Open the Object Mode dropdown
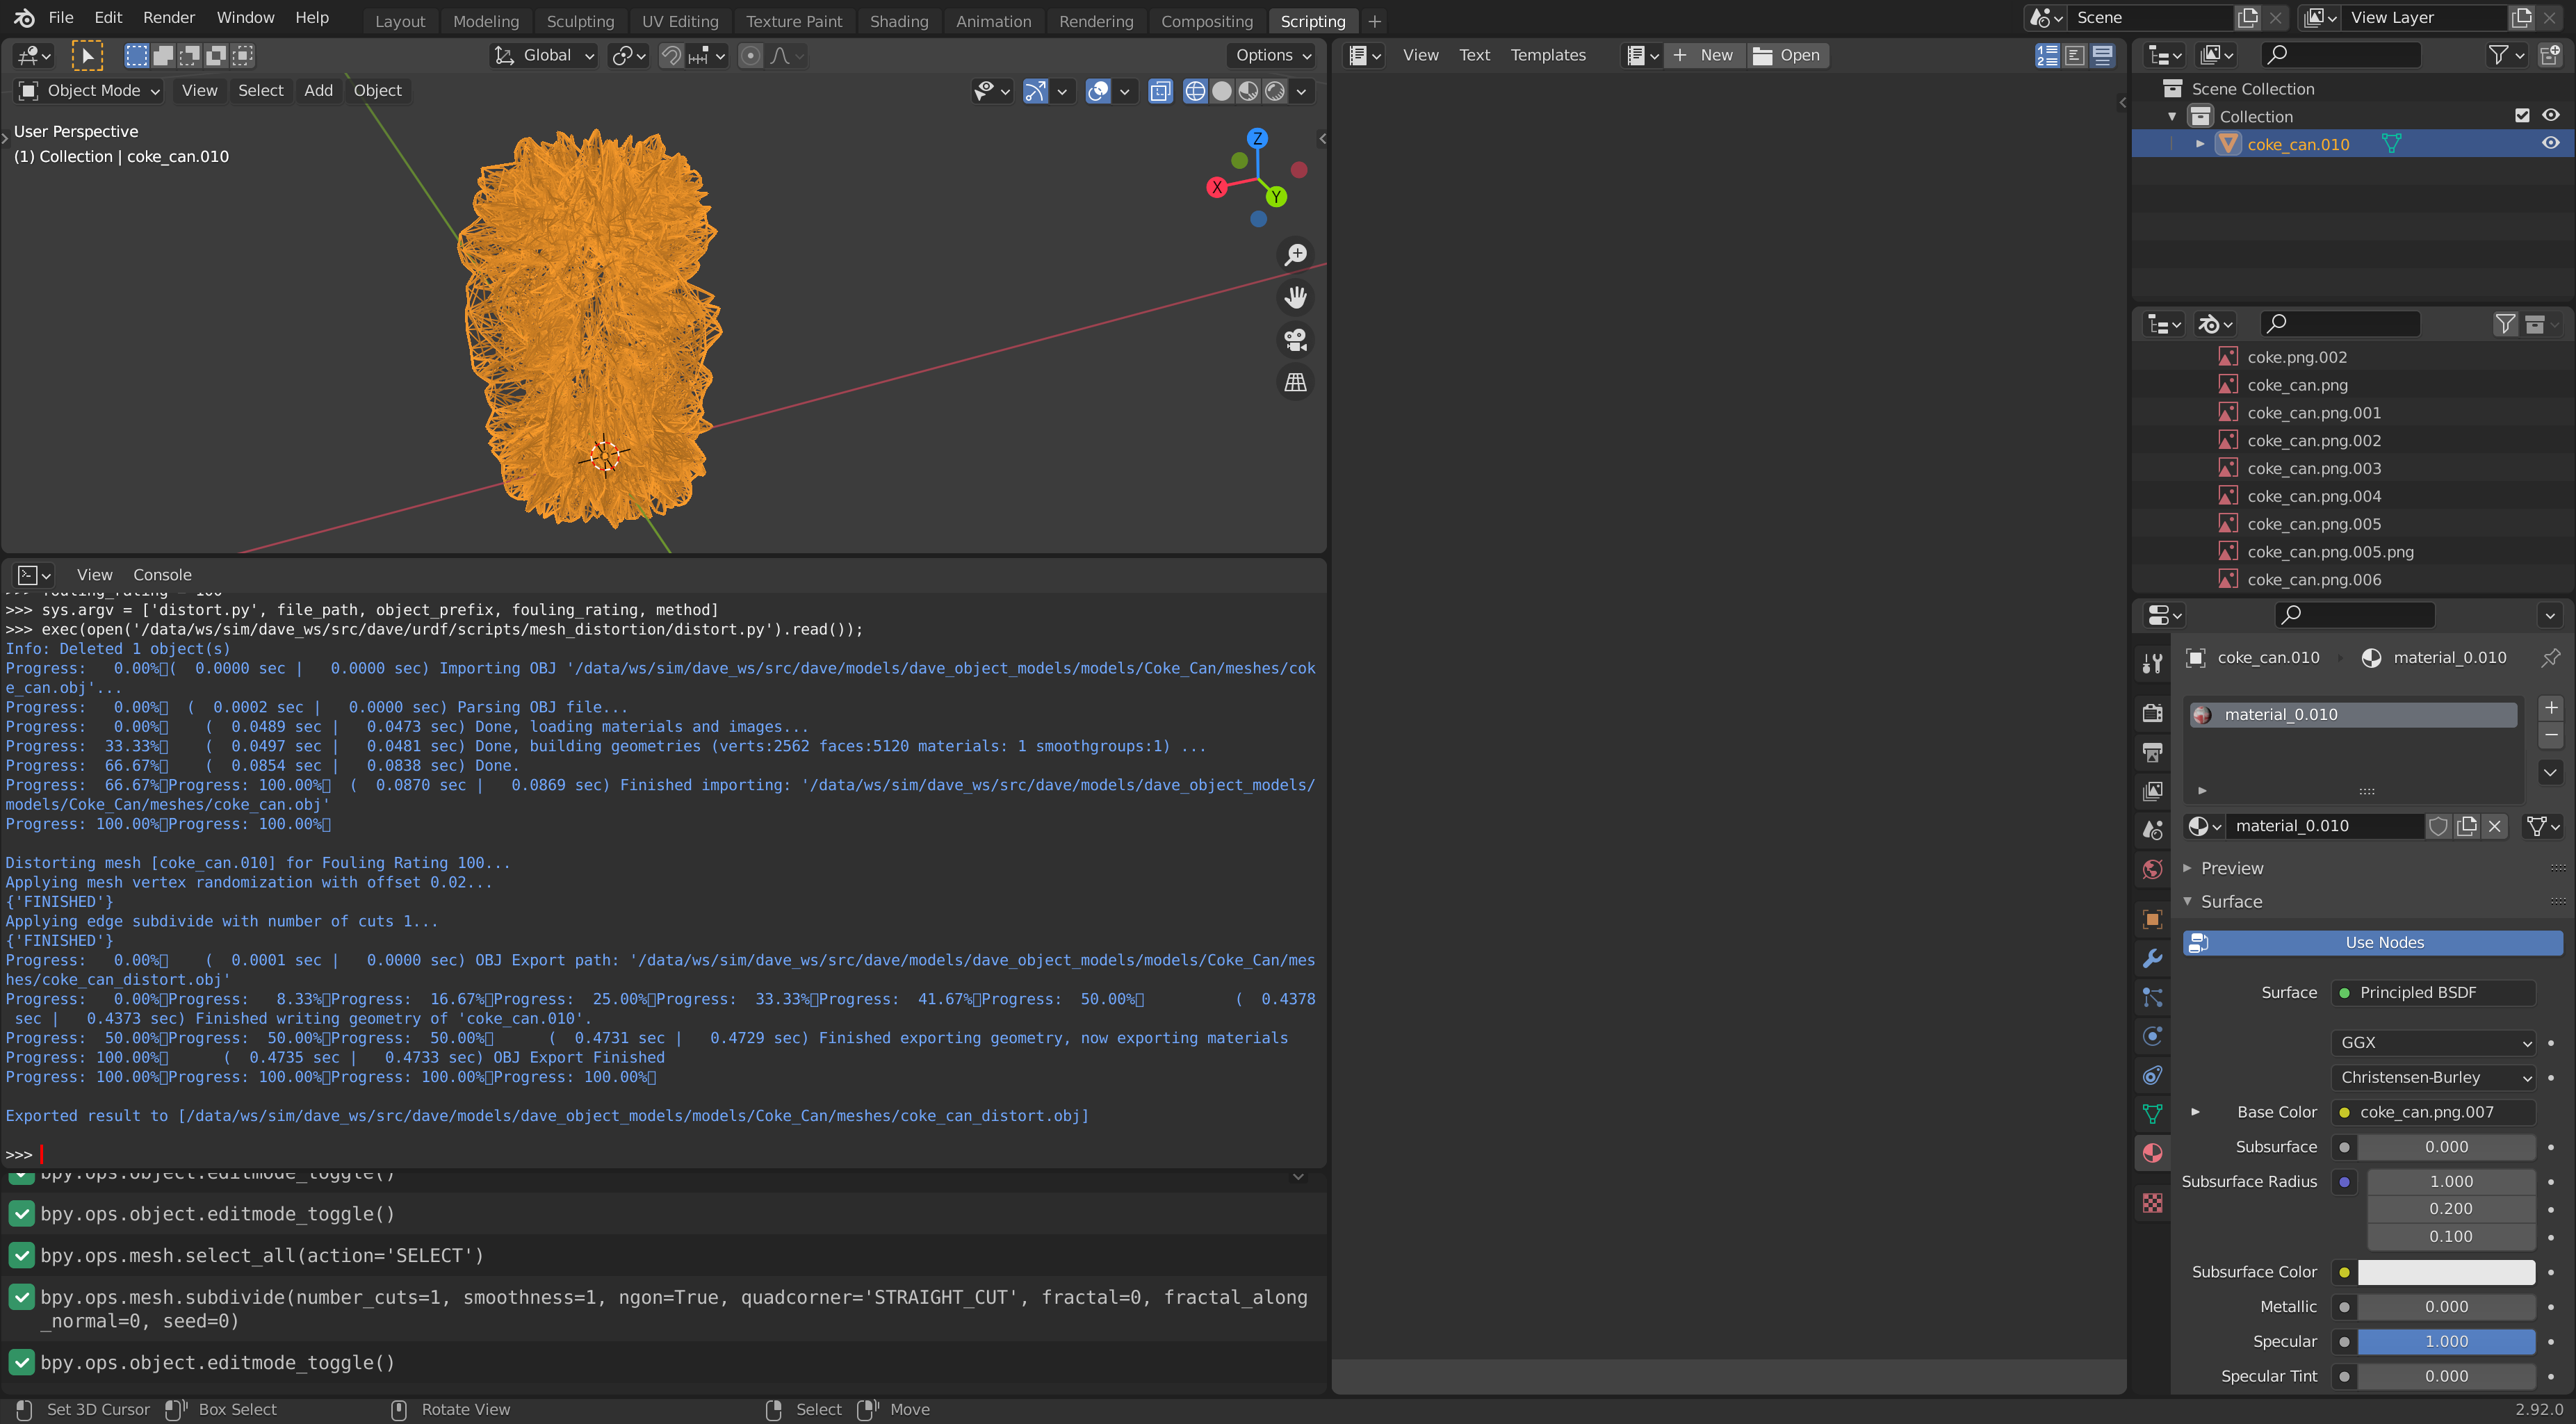The image size is (2576, 1424). [89, 91]
